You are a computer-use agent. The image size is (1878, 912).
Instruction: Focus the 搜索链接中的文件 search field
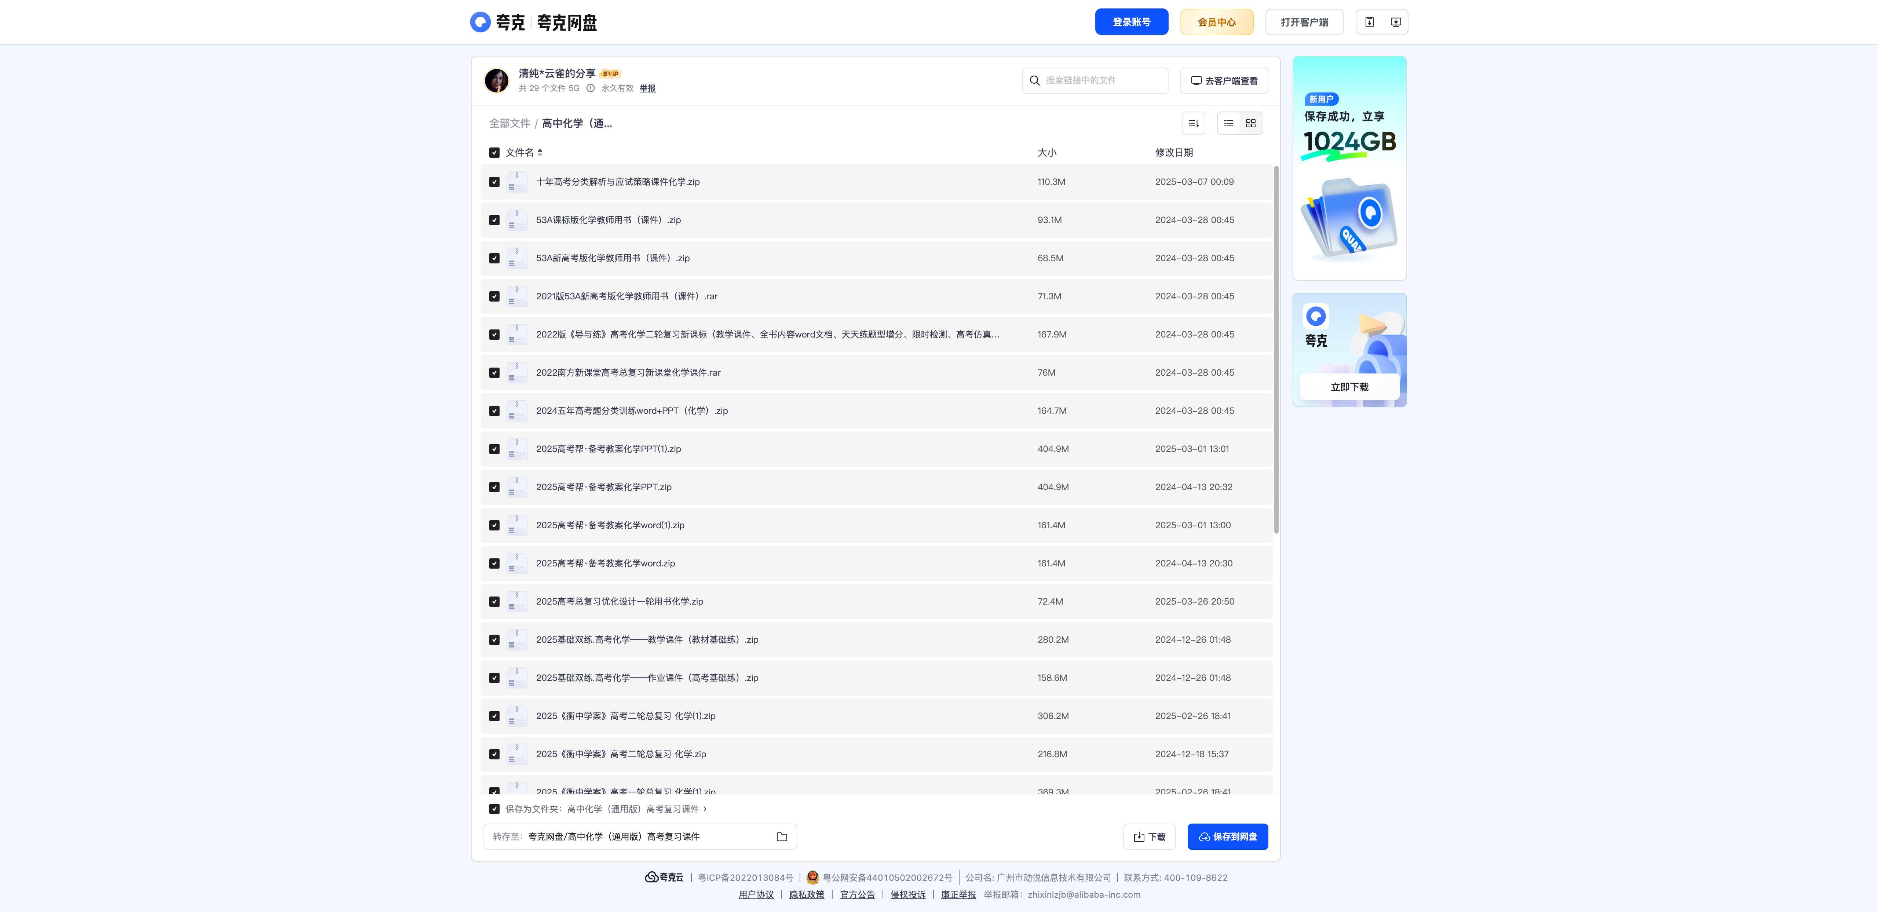(x=1094, y=80)
